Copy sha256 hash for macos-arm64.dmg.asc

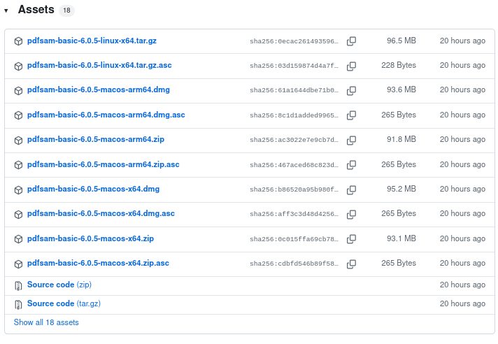[351, 115]
